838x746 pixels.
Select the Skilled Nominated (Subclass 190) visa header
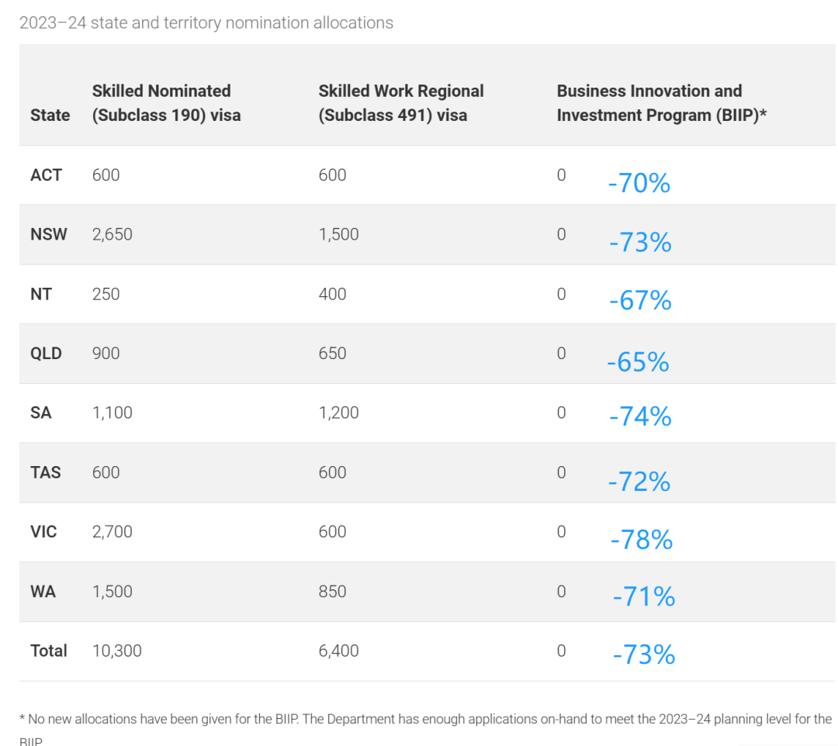coord(166,103)
